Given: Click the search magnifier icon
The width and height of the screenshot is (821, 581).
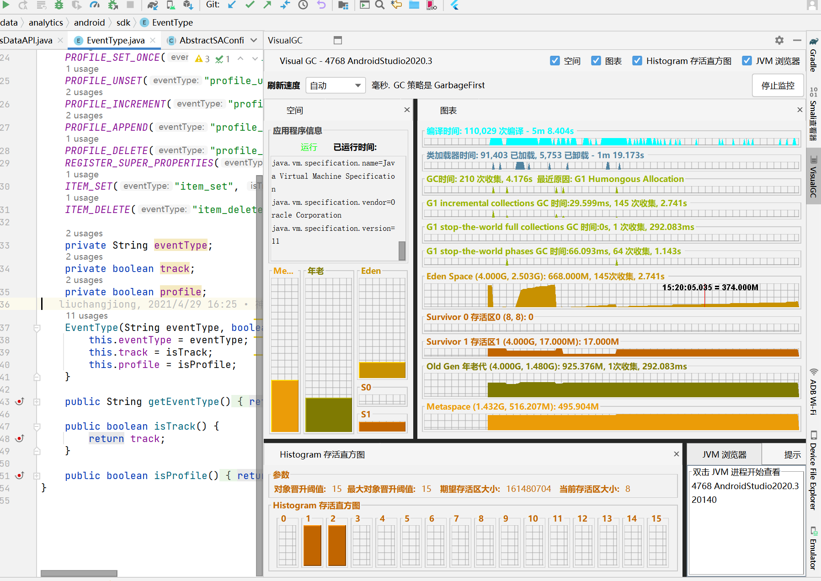Looking at the screenshot, I should (379, 5).
